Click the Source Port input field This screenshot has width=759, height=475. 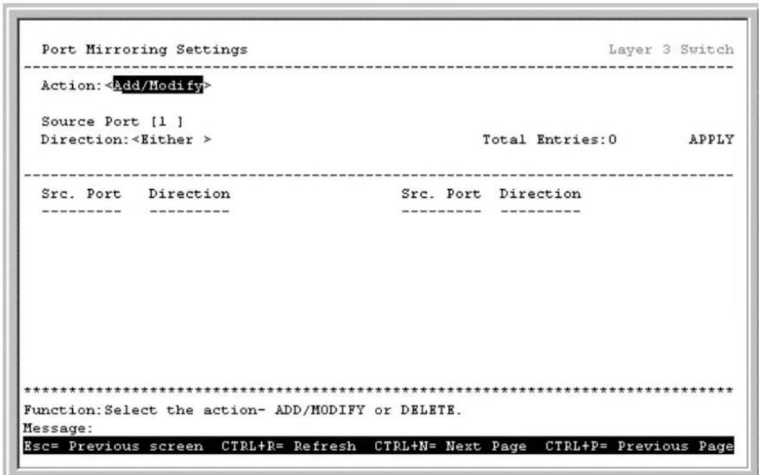(167, 122)
